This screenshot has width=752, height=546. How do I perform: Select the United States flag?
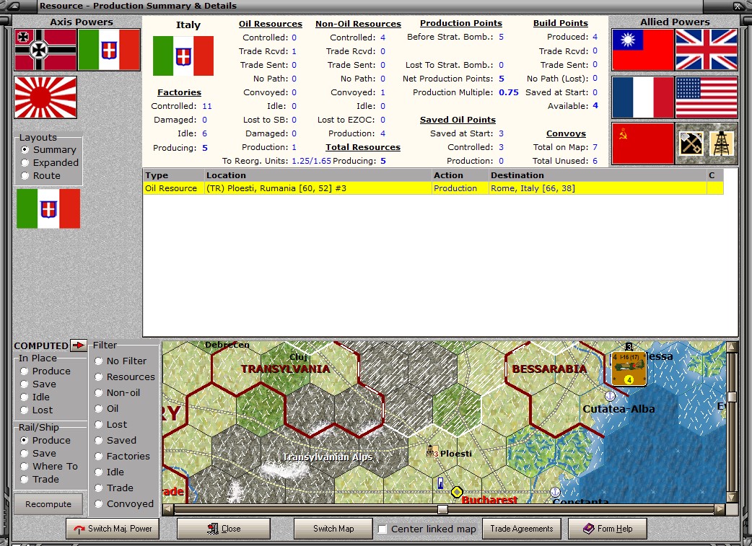[707, 97]
